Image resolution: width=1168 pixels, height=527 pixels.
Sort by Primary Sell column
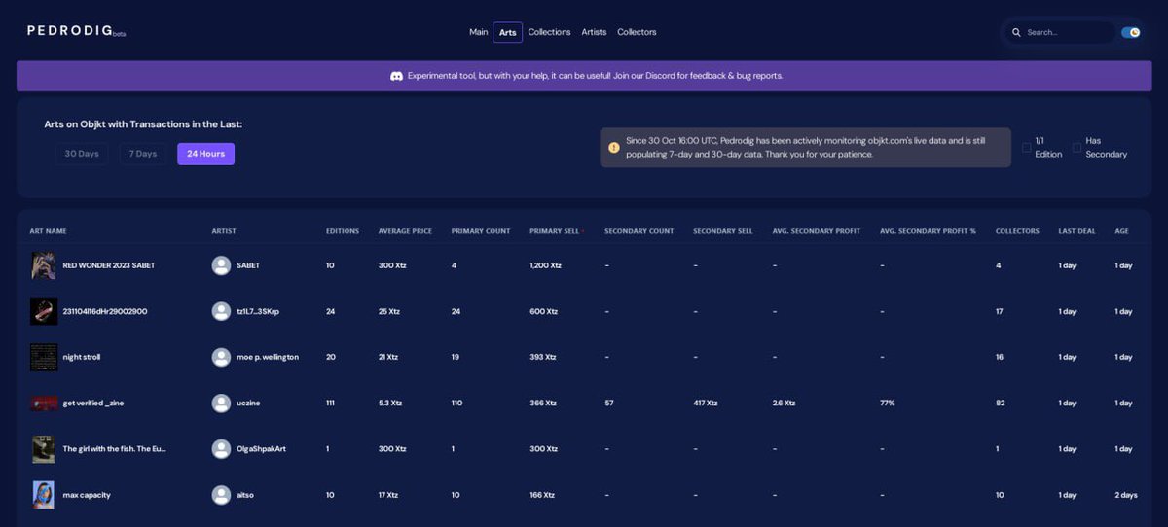(557, 231)
